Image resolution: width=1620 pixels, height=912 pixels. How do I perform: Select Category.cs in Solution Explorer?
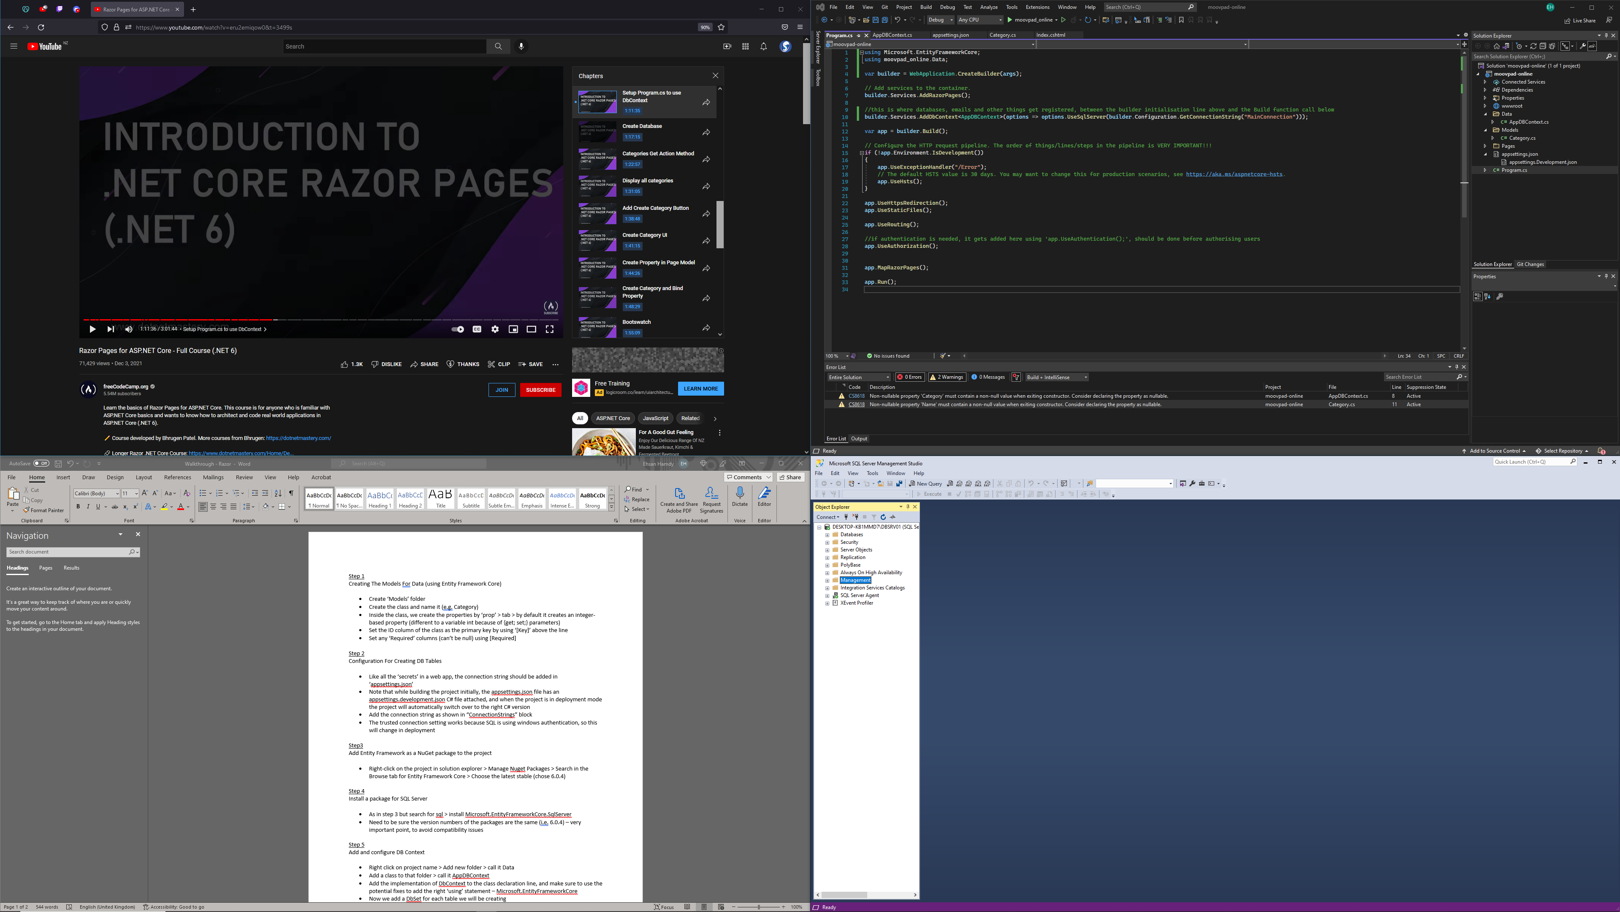click(1522, 138)
